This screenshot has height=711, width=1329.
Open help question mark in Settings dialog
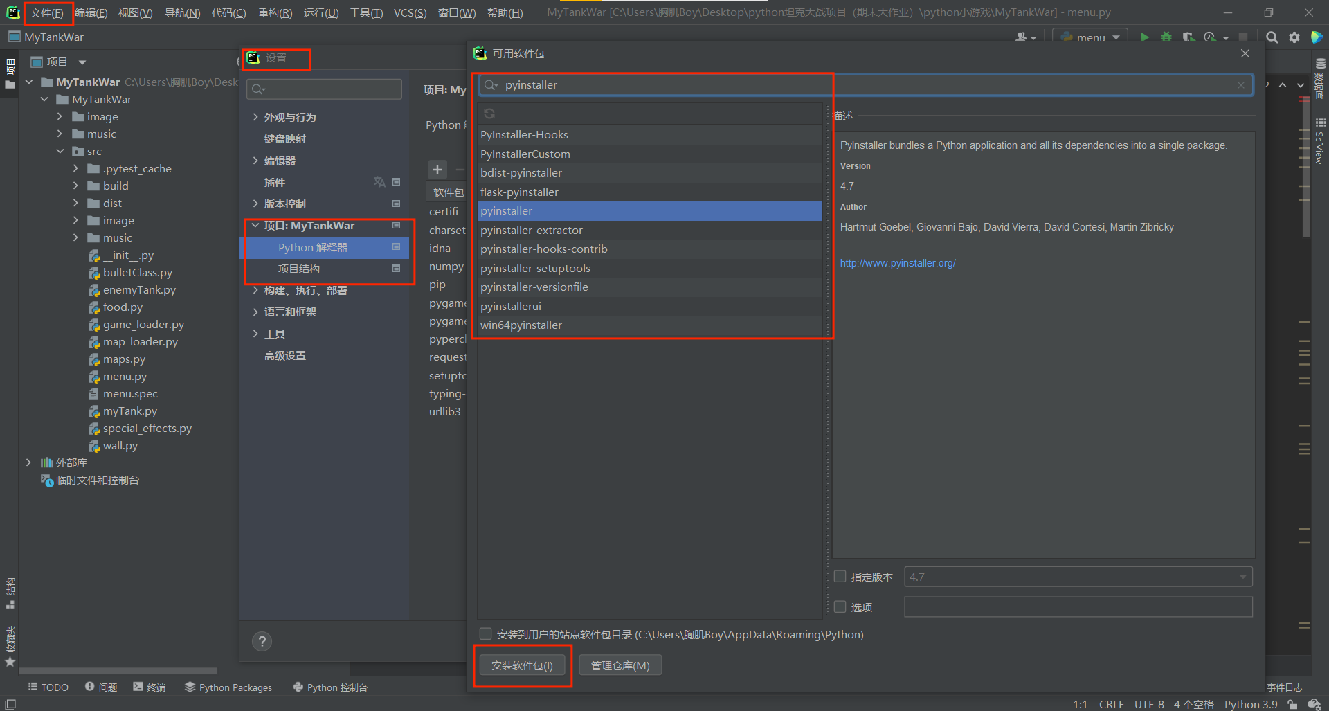[x=262, y=641]
